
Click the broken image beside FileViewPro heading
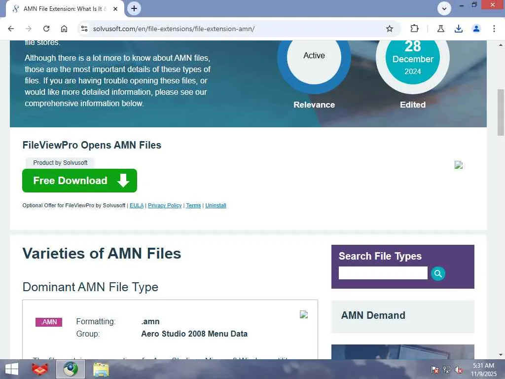click(459, 165)
